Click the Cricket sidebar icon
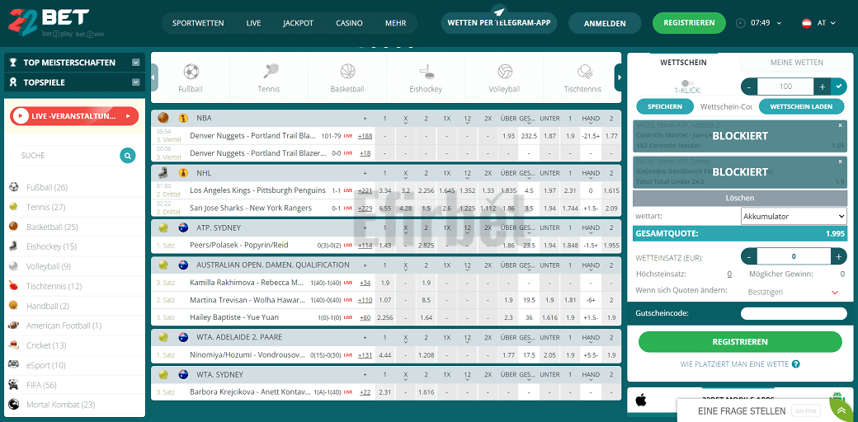Screen dimensions: 858x422 click(x=14, y=345)
